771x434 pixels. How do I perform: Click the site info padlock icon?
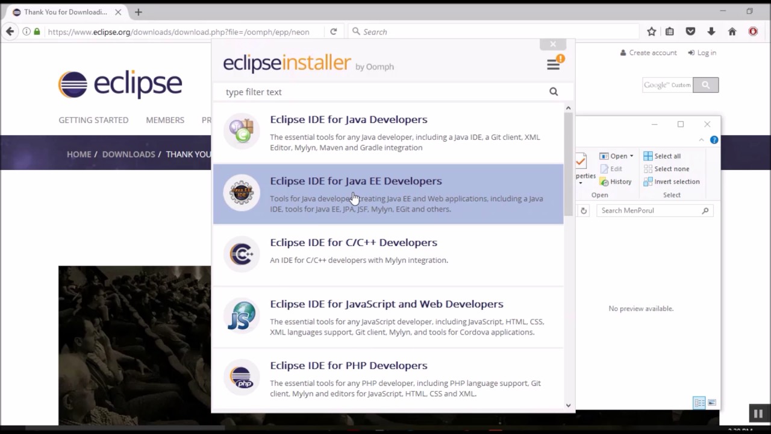[37, 31]
